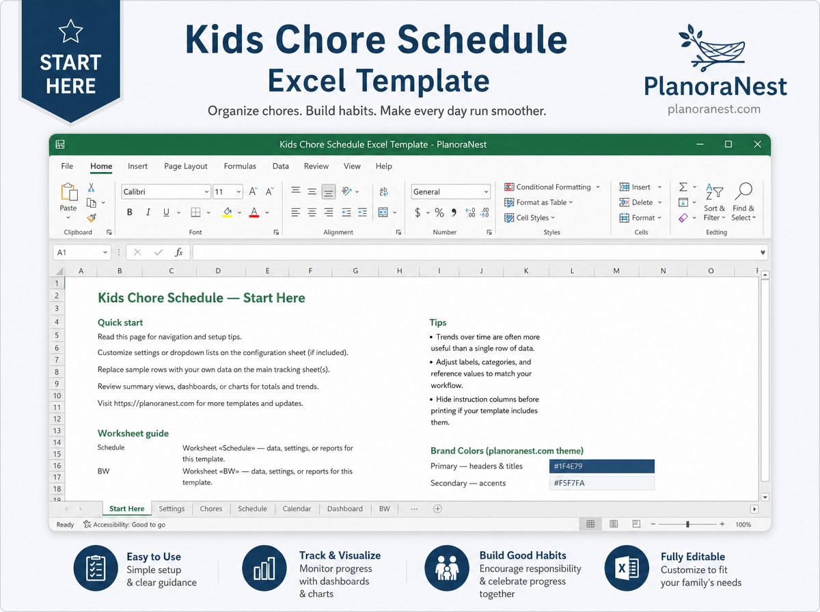Click Decrease Decimal icon
Viewport: 820px width, 612px height.
484,212
